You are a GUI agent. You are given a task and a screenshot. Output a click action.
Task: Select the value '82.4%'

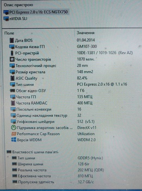(x=82, y=78)
